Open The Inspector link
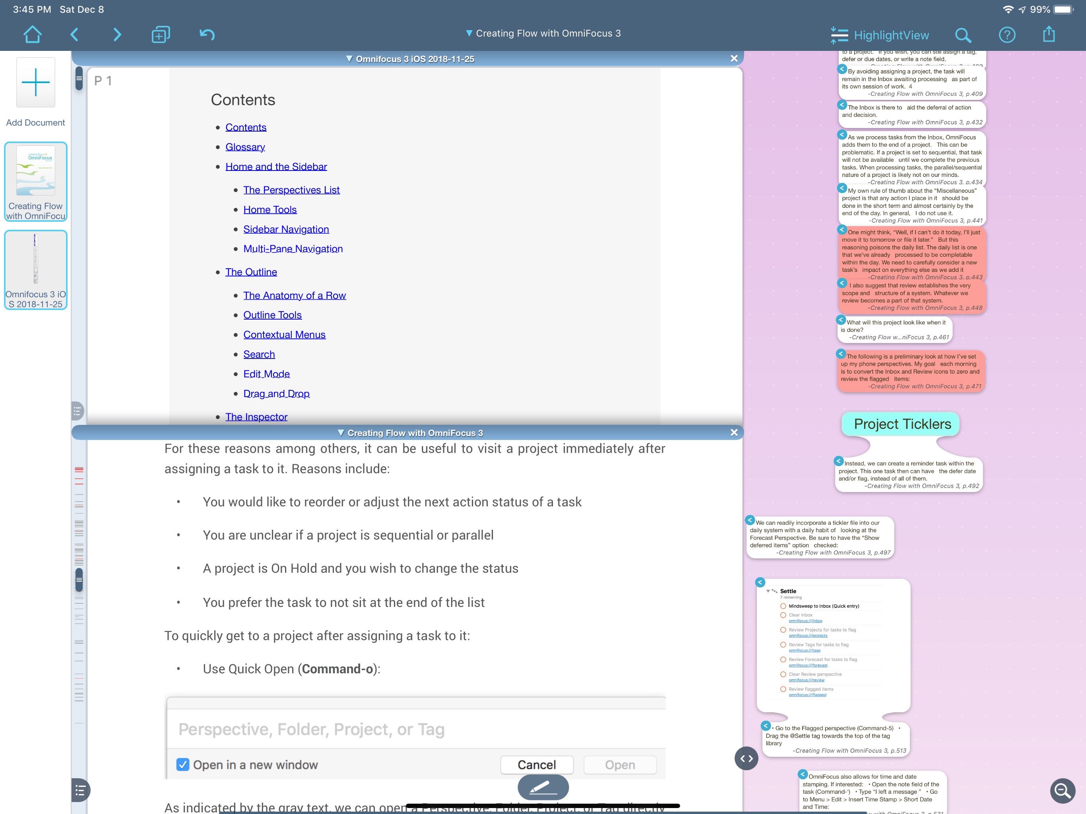Image resolution: width=1086 pixels, height=814 pixels. click(256, 417)
